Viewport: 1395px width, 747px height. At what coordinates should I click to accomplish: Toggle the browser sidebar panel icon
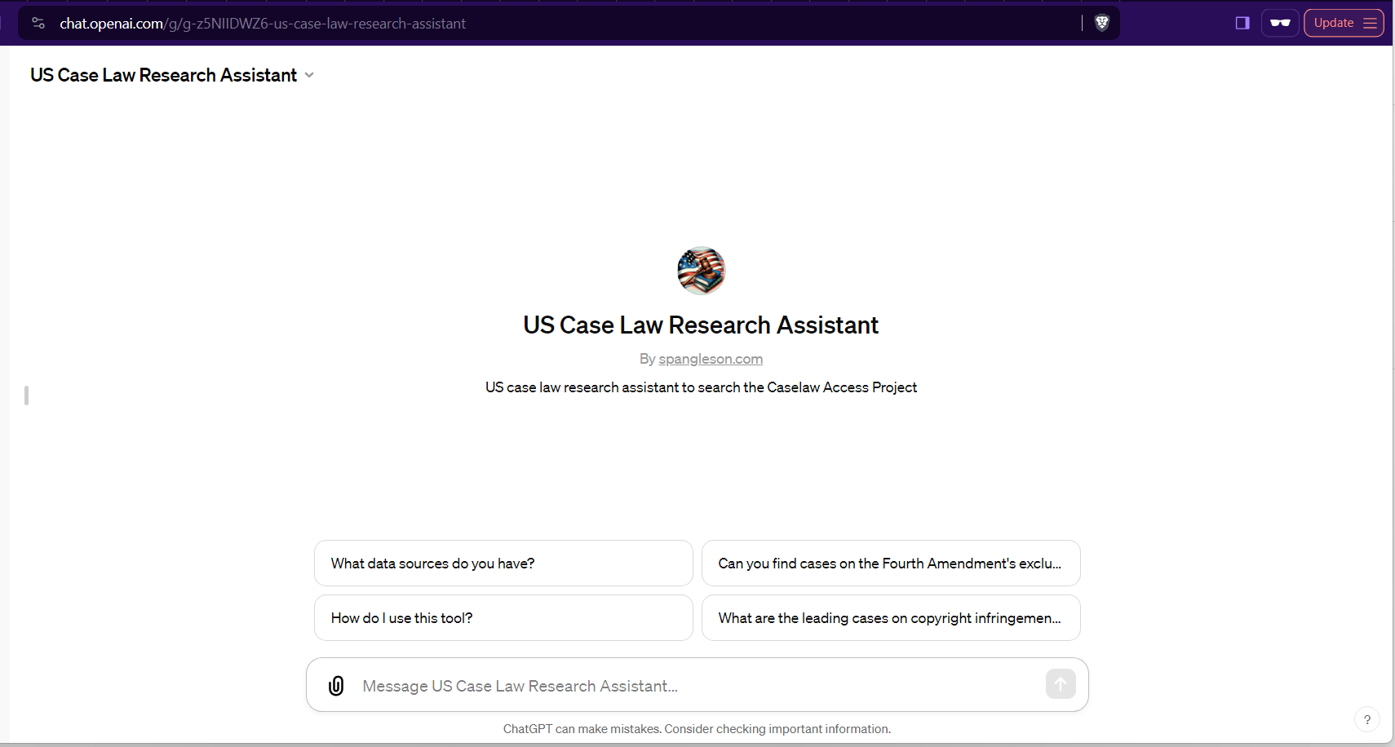[x=1242, y=23]
